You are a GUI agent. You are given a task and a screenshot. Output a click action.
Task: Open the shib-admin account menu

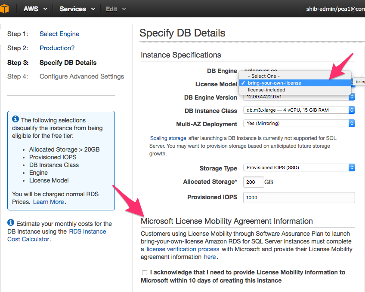pos(335,9)
